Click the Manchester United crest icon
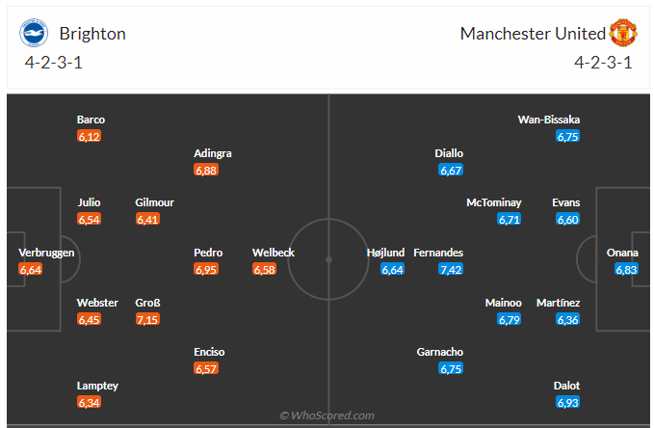654x428 pixels. (x=622, y=34)
